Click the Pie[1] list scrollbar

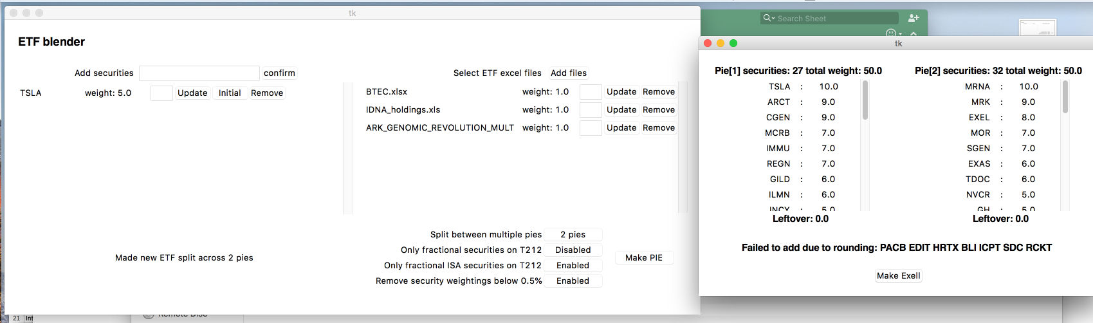(x=865, y=100)
